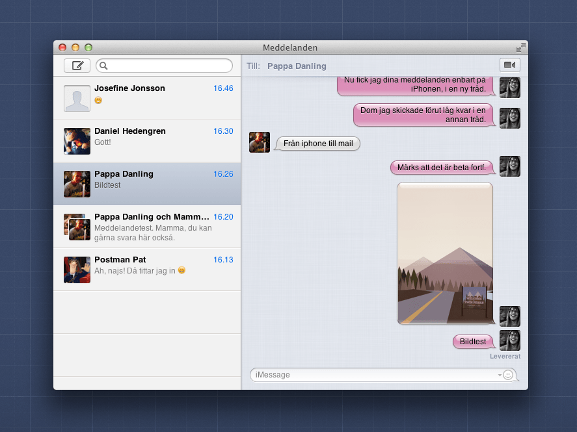Click the avatar next to Frän iphone till mail
This screenshot has width=577, height=432.
click(259, 142)
